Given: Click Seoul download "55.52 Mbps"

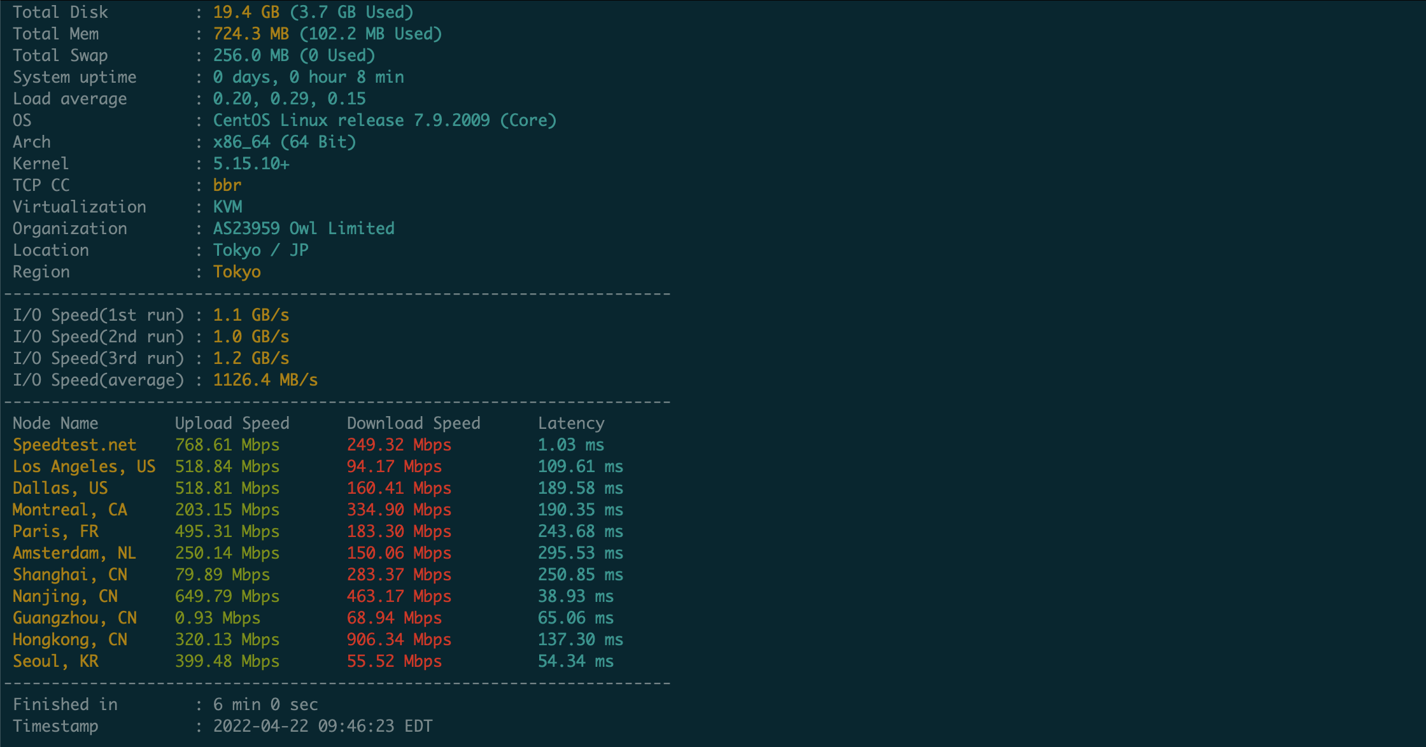Looking at the screenshot, I should tap(394, 661).
